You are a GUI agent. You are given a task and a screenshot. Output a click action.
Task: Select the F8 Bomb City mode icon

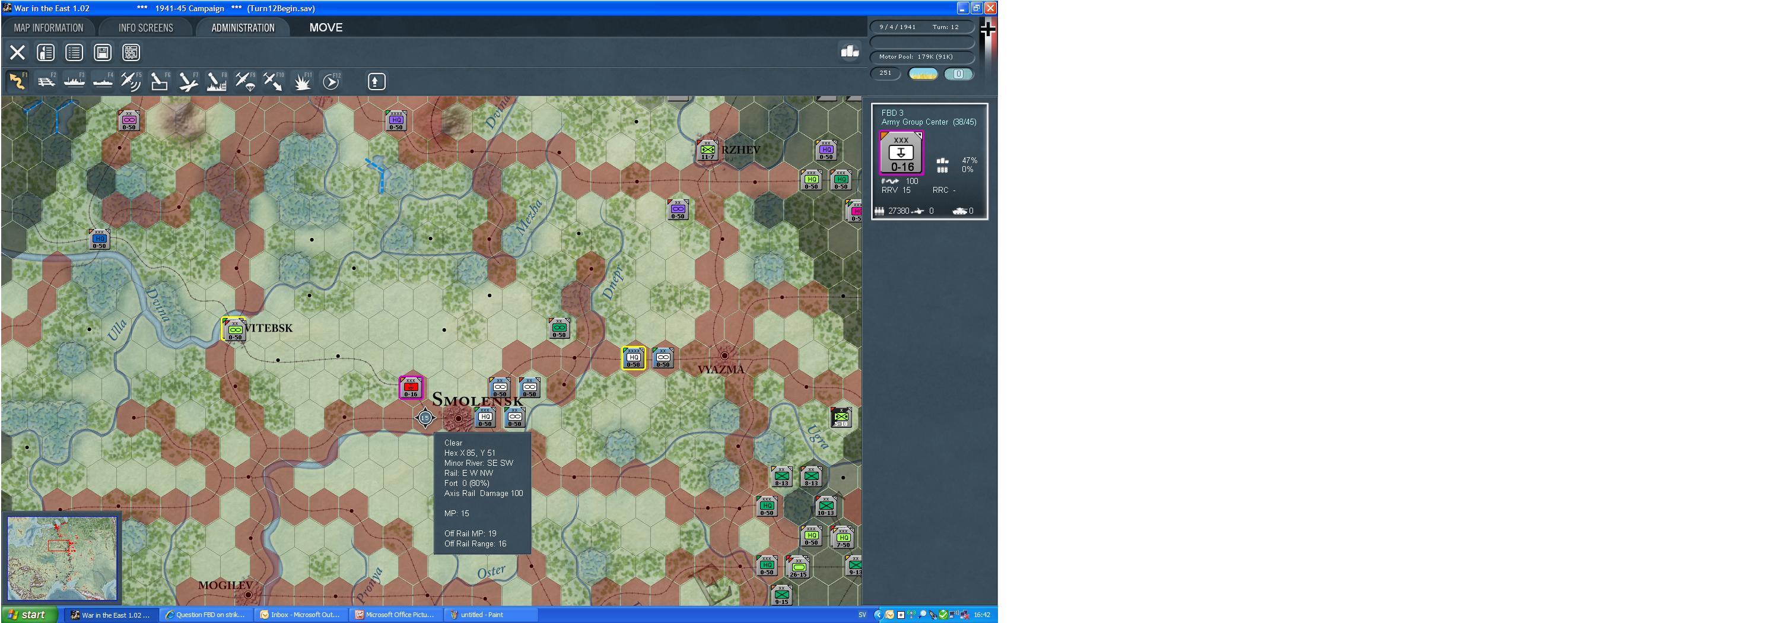[x=217, y=81]
